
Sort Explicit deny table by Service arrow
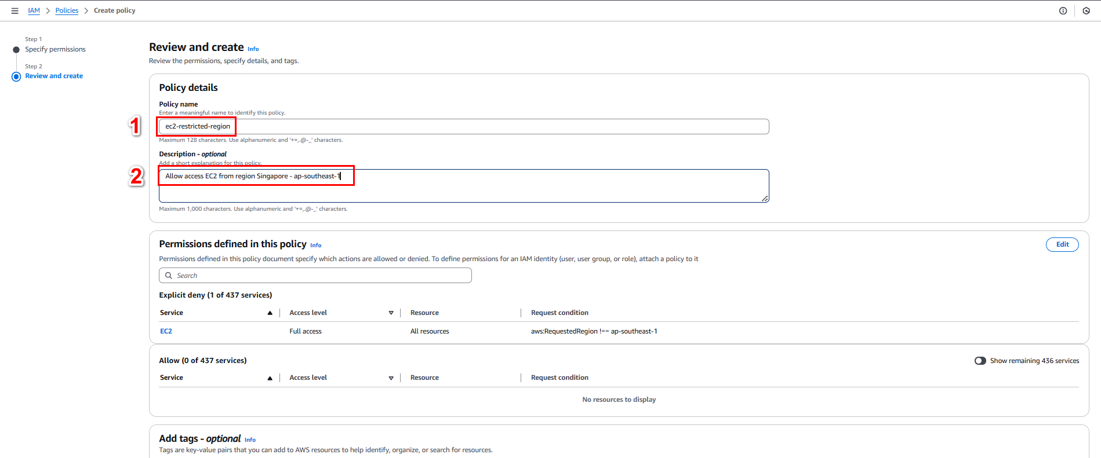[270, 313]
